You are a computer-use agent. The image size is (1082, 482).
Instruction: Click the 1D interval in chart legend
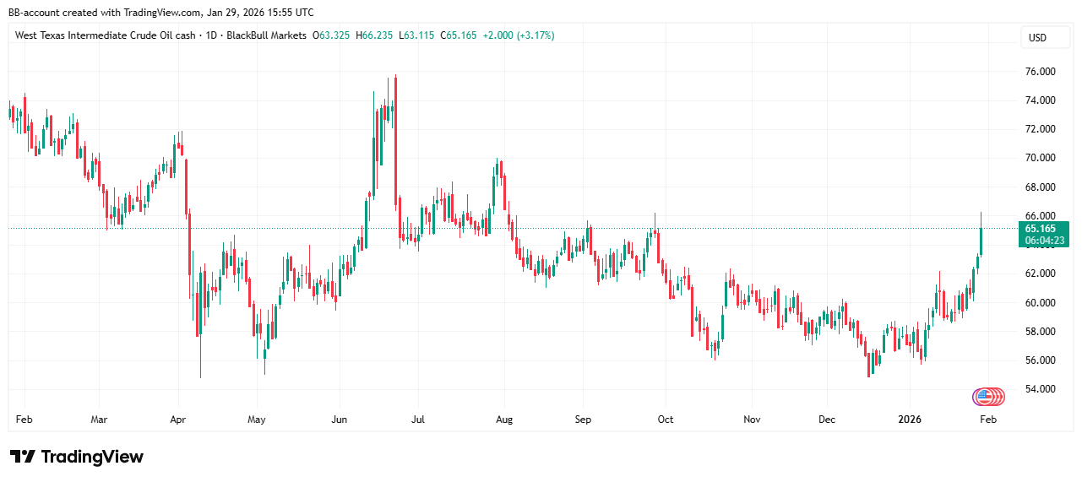210,35
